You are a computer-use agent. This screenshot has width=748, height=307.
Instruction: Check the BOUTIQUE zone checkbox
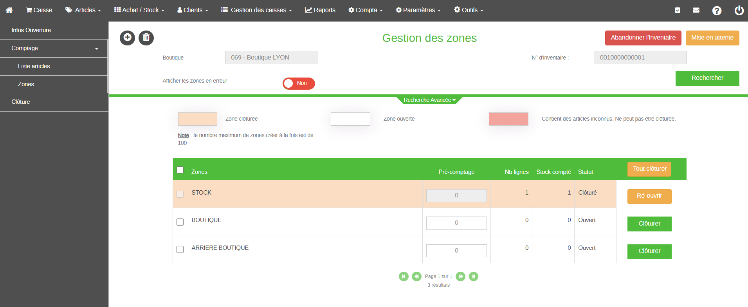coord(180,222)
